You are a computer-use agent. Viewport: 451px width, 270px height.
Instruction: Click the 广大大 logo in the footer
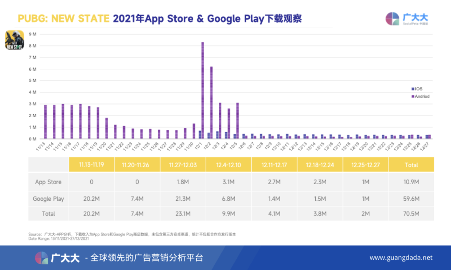click(x=57, y=257)
